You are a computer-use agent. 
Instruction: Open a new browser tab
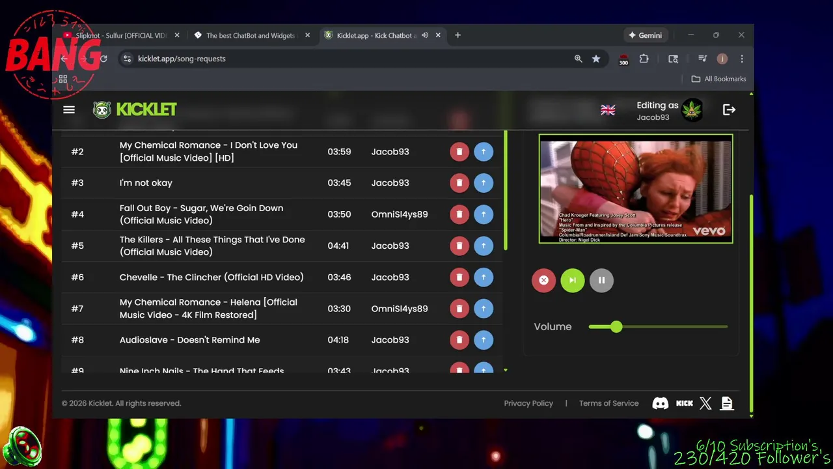pyautogui.click(x=457, y=35)
